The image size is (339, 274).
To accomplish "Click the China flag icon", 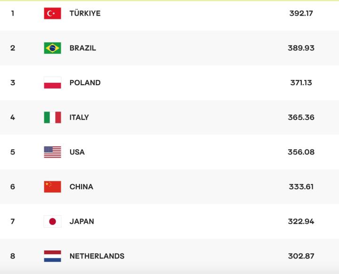I will [x=52, y=187].
